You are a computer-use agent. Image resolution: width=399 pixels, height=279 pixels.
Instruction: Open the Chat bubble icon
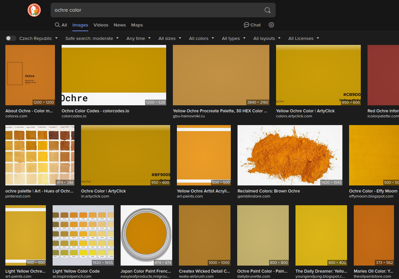click(247, 25)
